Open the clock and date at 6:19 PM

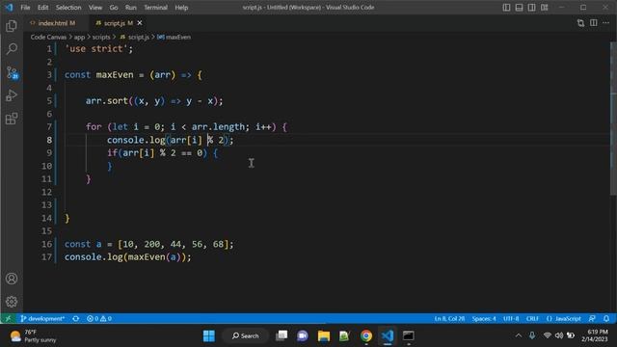pos(594,335)
